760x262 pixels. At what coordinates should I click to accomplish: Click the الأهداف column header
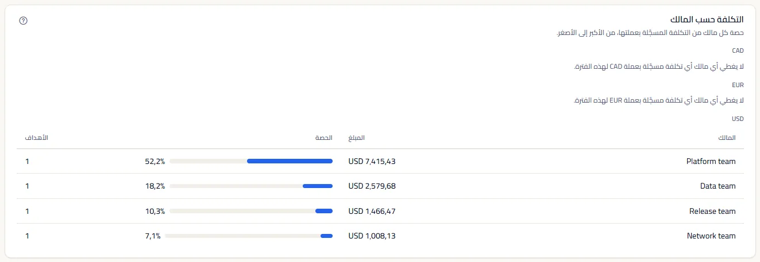point(37,138)
